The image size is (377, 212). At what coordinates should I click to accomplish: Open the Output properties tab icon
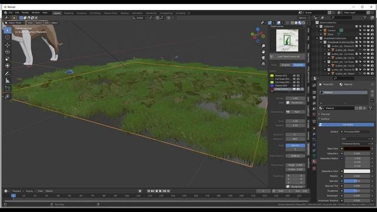pos(314,98)
